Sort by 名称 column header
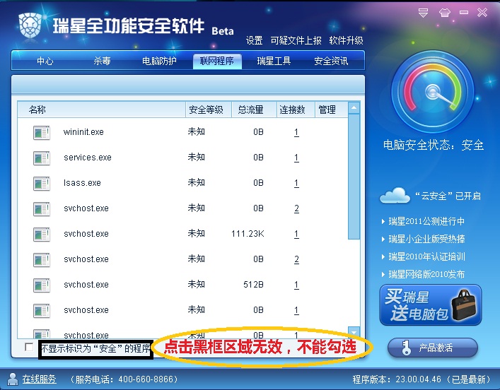The height and width of the screenshot is (390, 500). coord(101,110)
